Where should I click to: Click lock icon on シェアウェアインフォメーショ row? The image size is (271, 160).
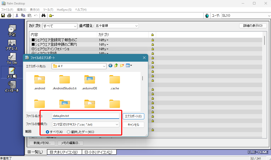[153, 49]
